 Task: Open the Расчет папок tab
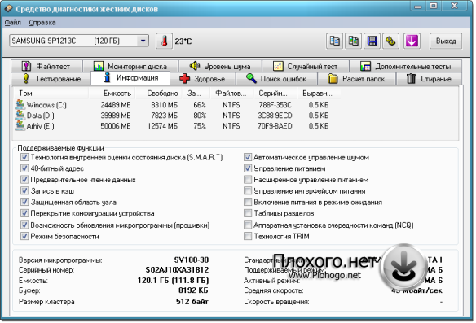[356, 79]
